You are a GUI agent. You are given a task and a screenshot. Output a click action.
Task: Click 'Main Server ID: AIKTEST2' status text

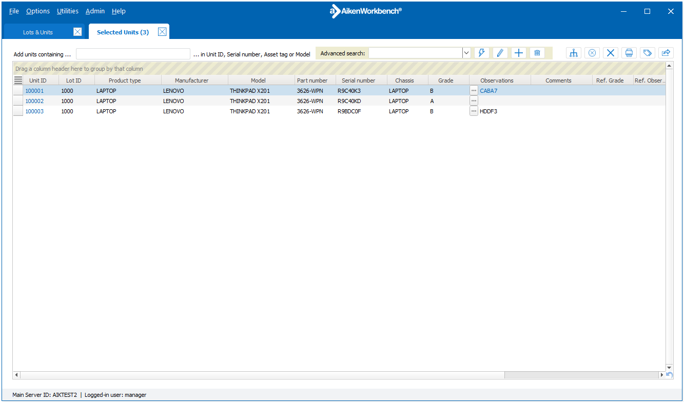pos(45,395)
